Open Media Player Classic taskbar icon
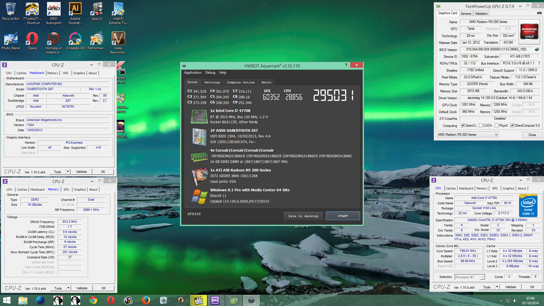Screen dimensions: 544x306 click(199, 300)
